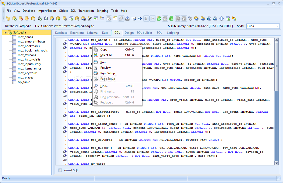Click the lightning bolt toolbar icon
283x183 pixels.
tap(121, 18)
